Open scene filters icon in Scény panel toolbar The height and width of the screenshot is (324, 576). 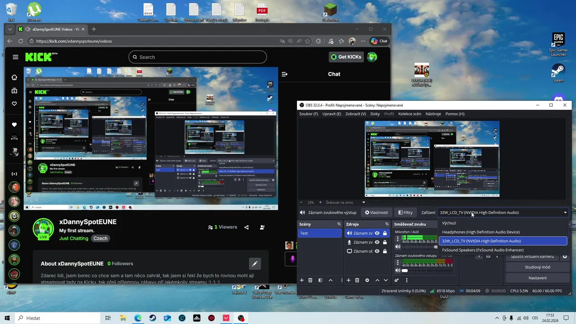[x=320, y=280]
